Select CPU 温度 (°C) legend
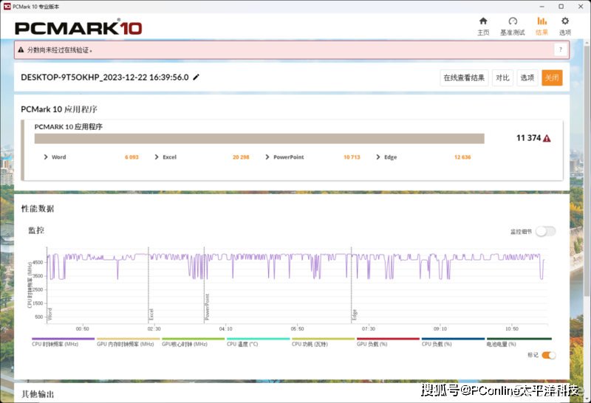The height and width of the screenshot is (403, 591). (258, 342)
